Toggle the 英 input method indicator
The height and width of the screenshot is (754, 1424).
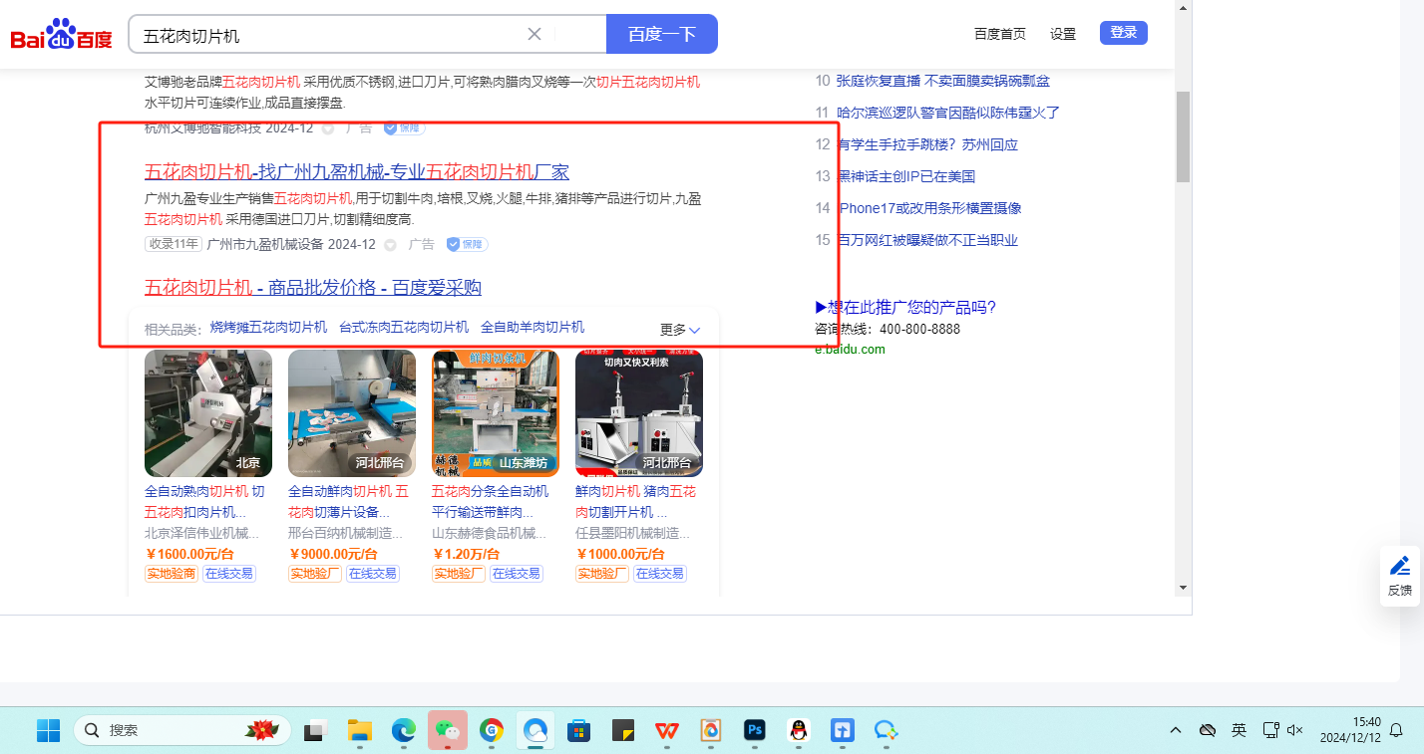[x=1239, y=730]
